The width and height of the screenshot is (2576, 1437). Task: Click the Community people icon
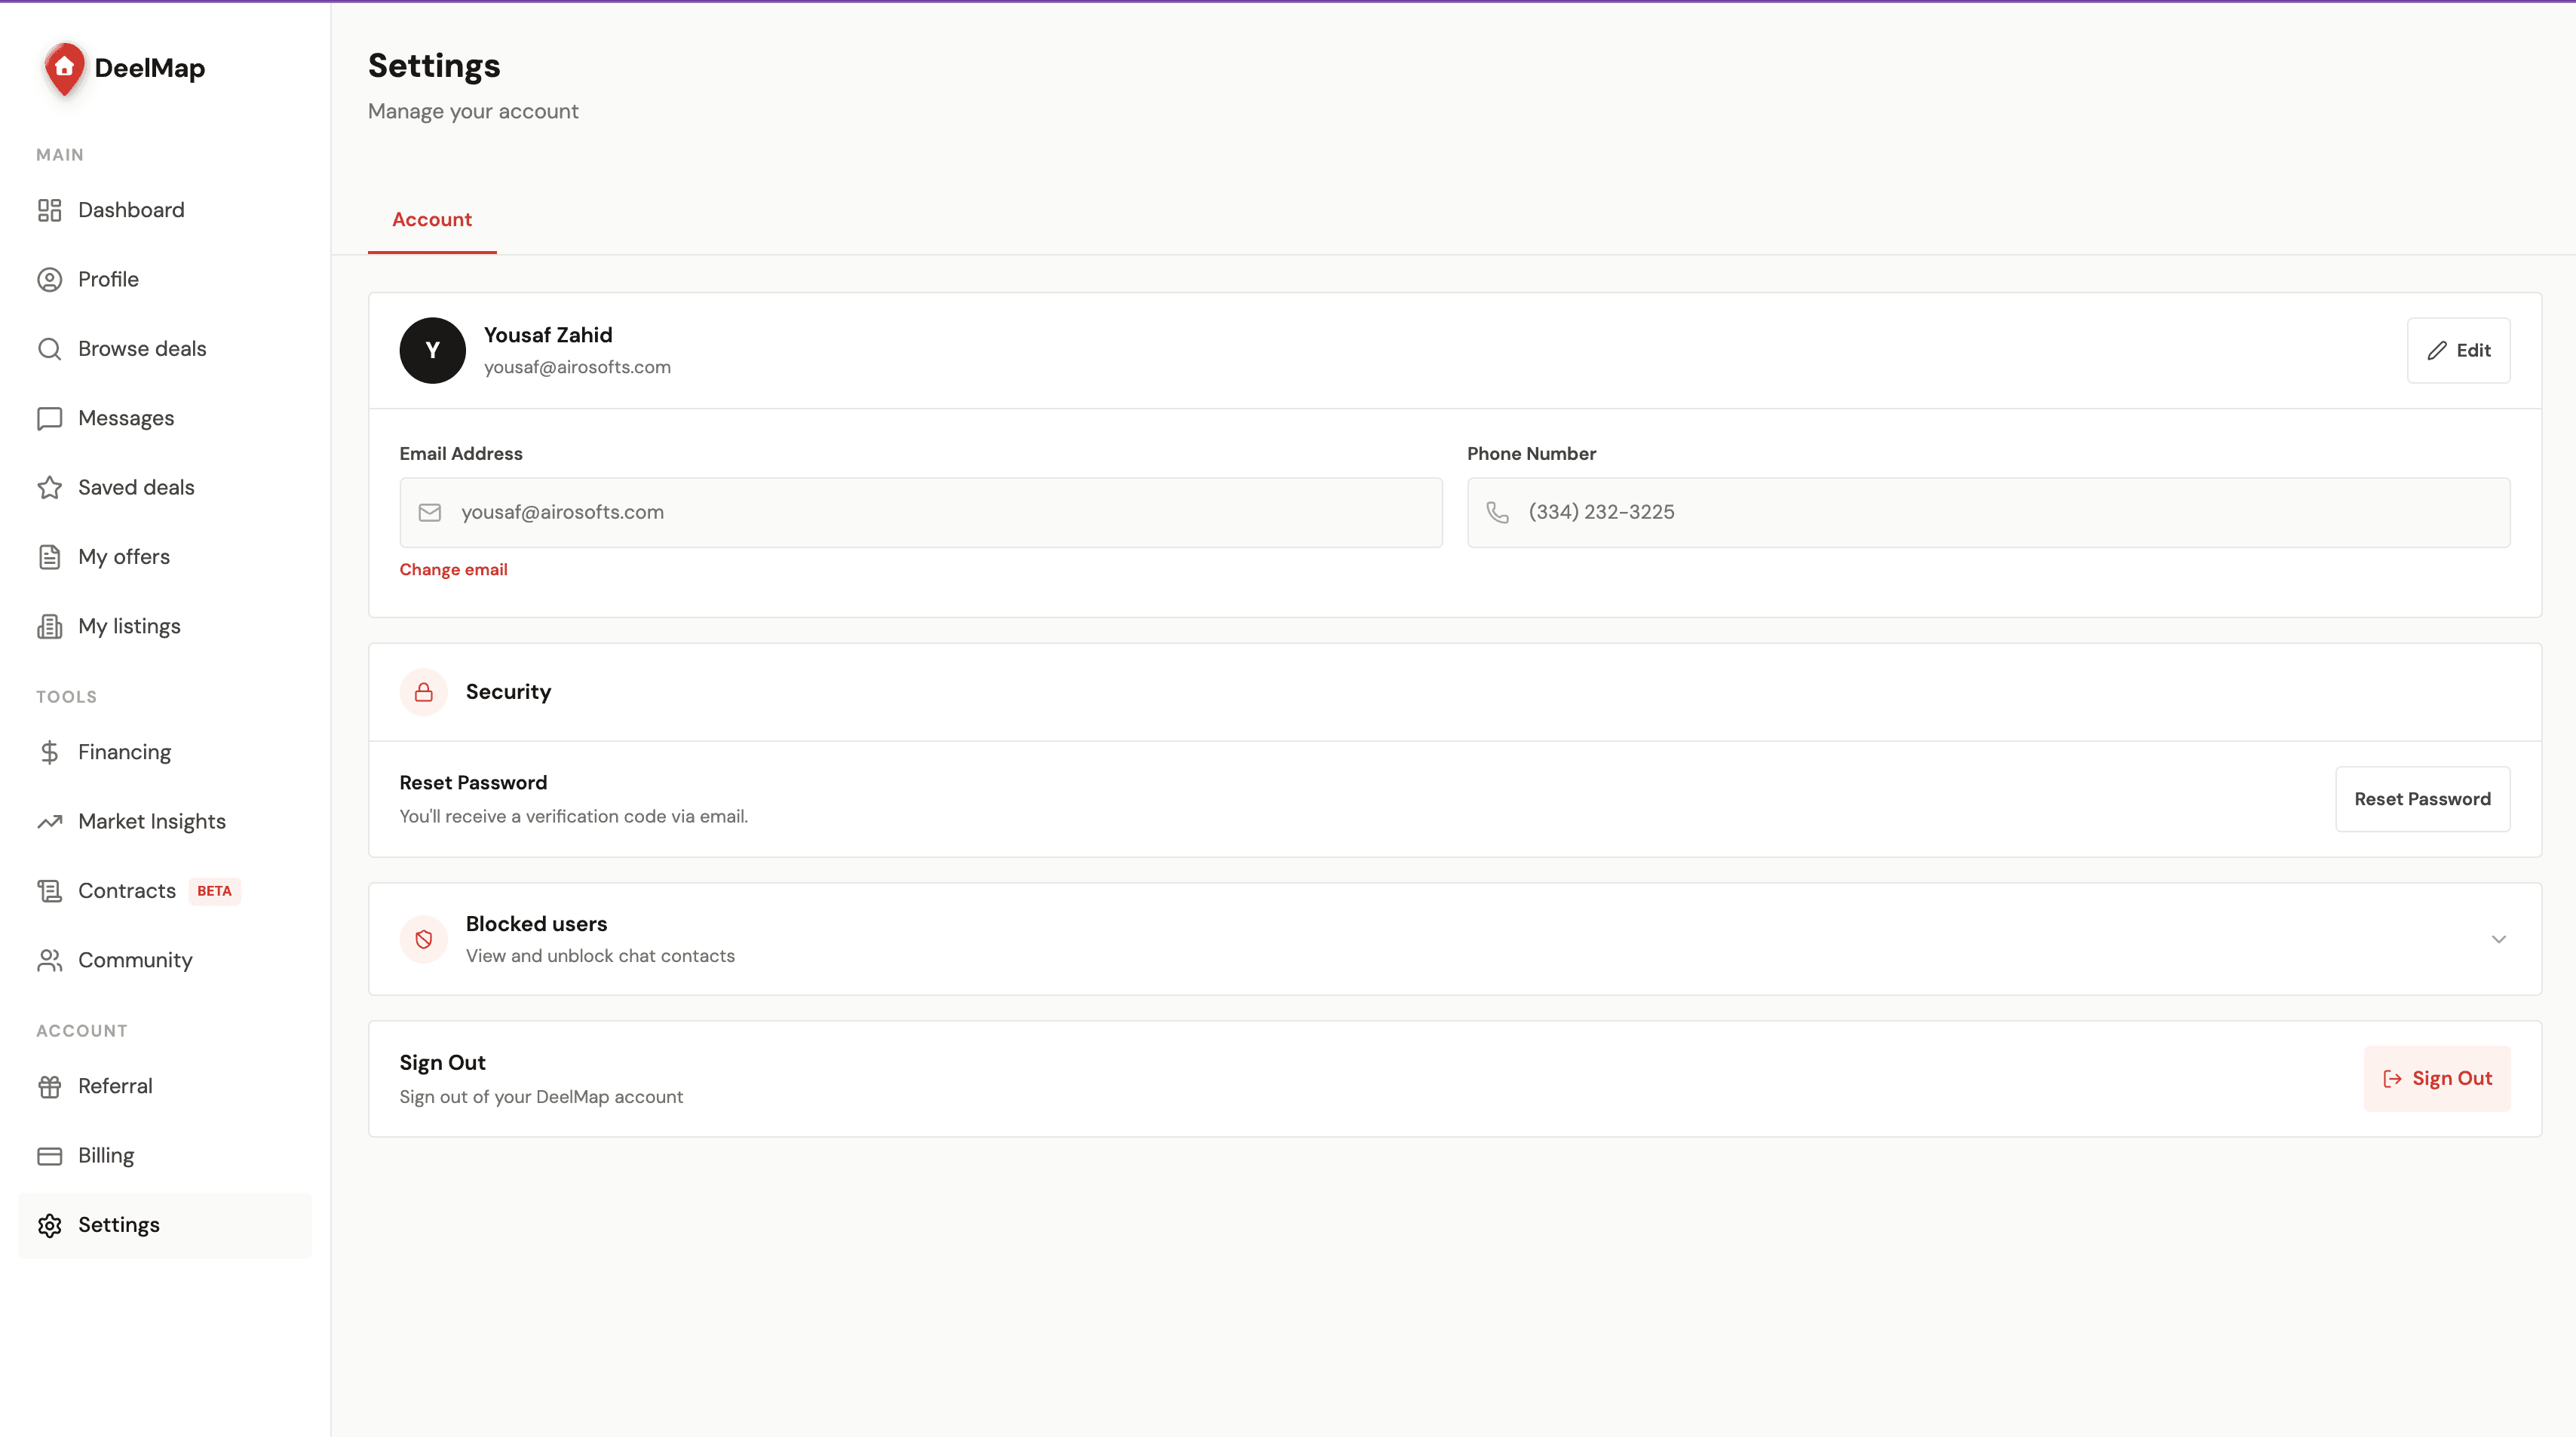click(x=50, y=960)
